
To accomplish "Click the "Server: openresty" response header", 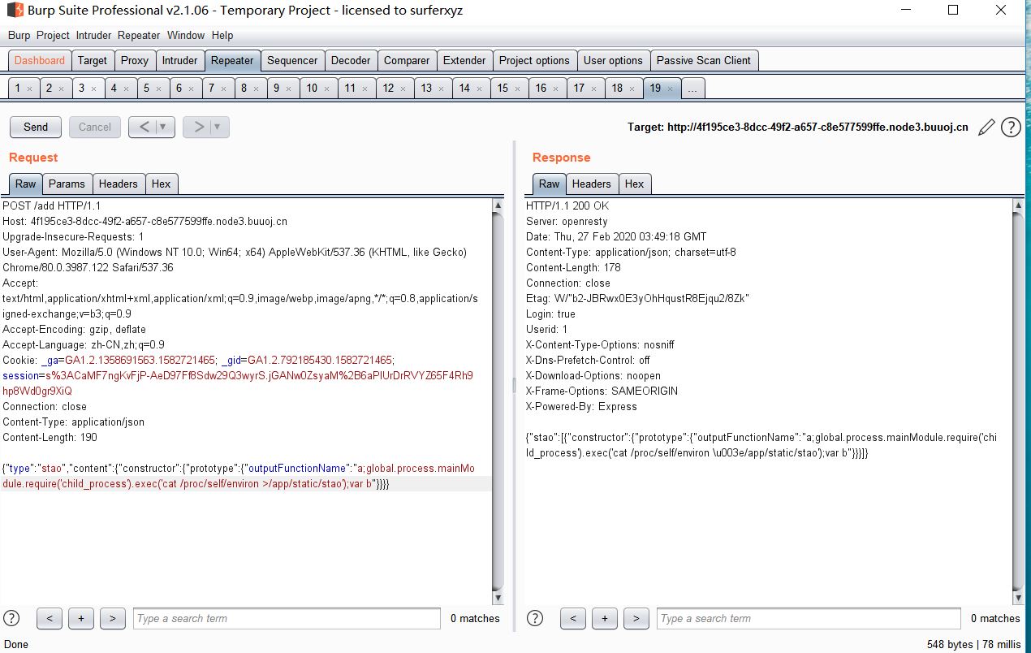I will pyautogui.click(x=567, y=221).
